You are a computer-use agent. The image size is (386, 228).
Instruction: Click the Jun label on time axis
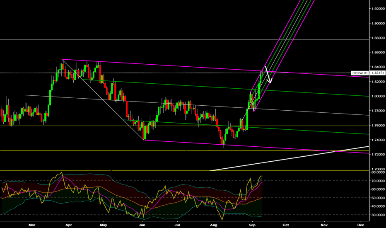pyautogui.click(x=142, y=225)
